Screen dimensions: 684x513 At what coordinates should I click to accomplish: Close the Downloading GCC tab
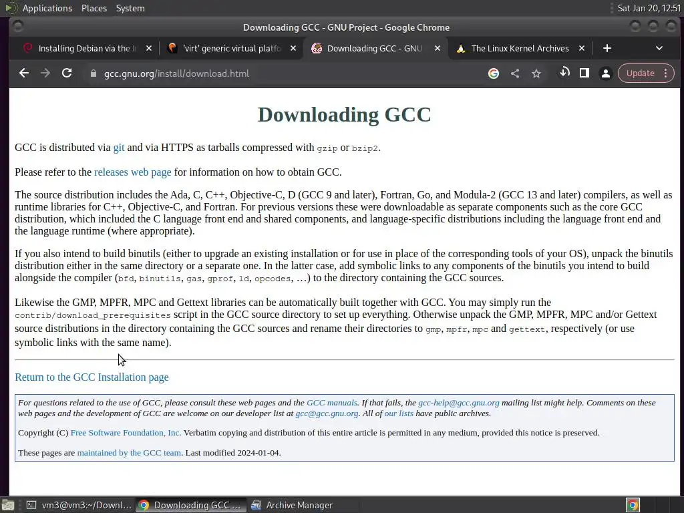(437, 48)
